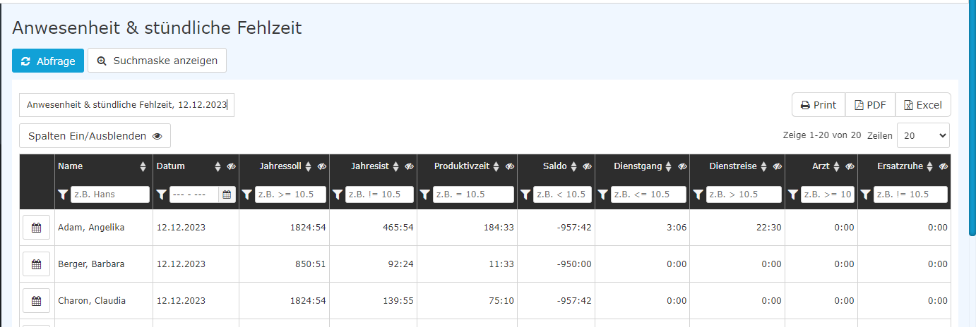Click the sort arrows in Name column
Image resolution: width=976 pixels, height=327 pixels.
(143, 167)
